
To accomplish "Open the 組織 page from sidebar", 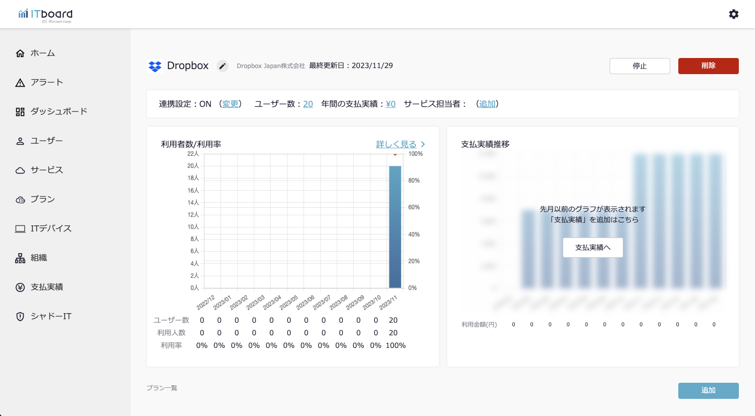I will (x=39, y=258).
